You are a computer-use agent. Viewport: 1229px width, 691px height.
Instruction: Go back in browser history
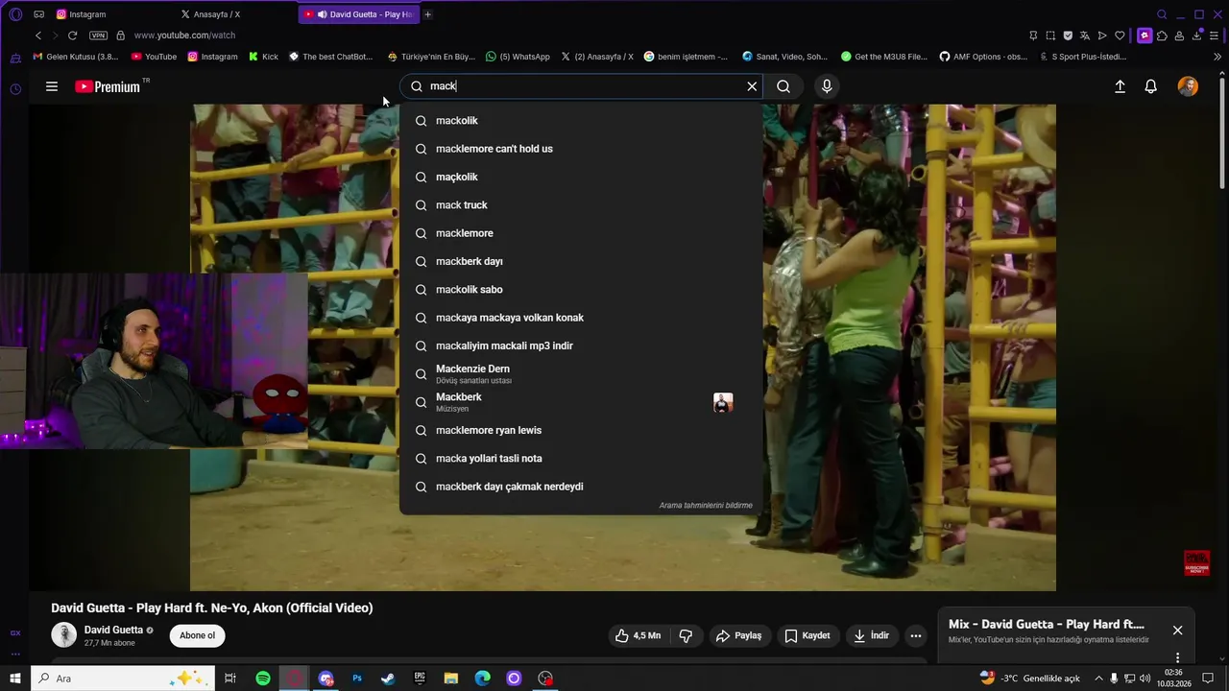coord(38,36)
